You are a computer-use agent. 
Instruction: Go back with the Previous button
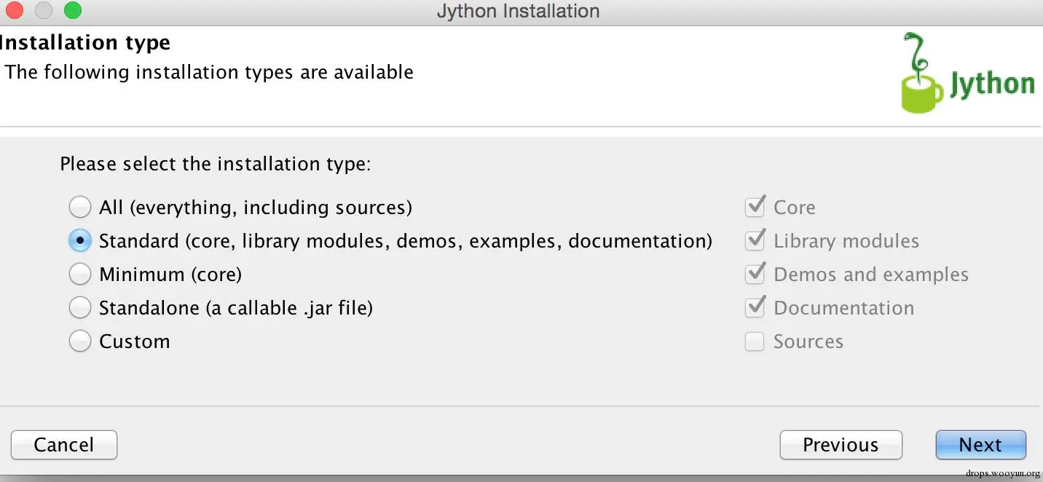point(841,445)
